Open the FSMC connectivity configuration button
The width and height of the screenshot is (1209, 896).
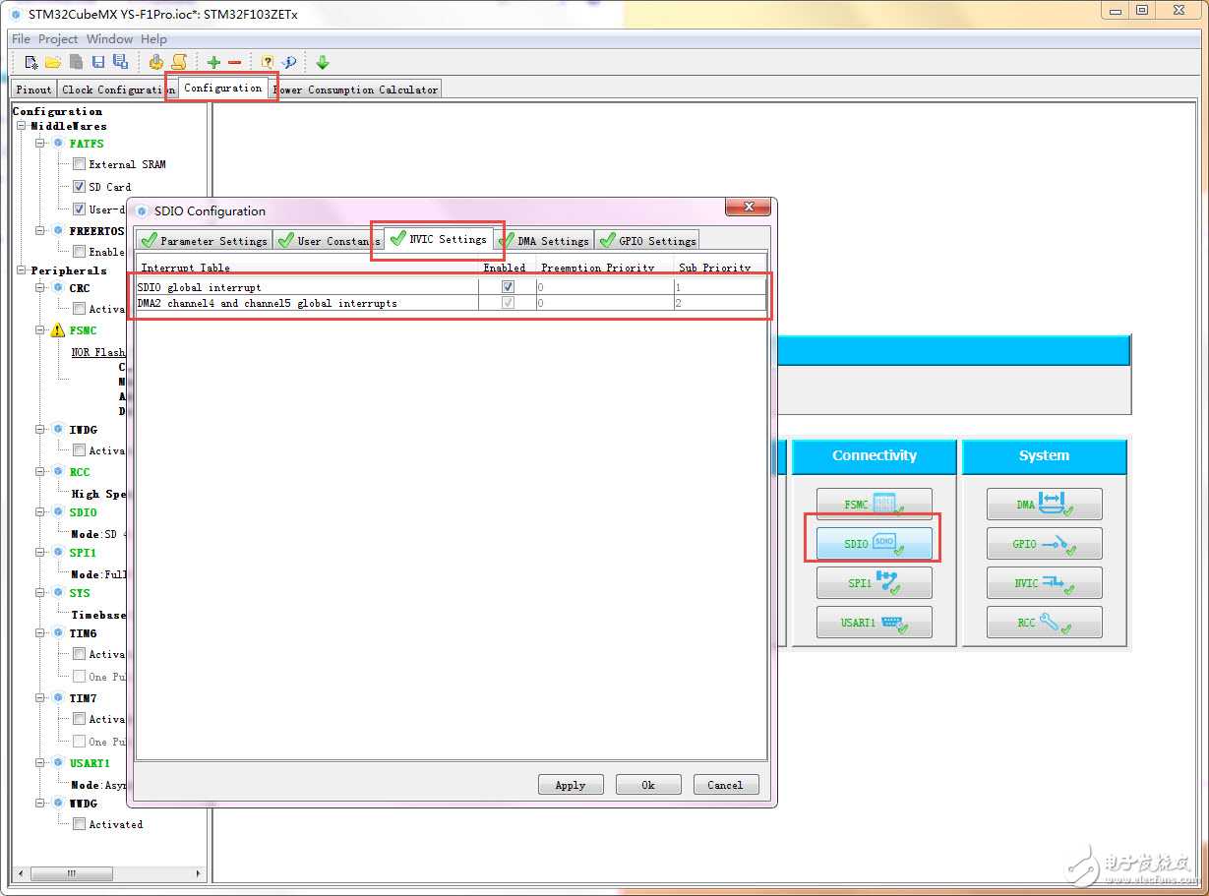pos(874,505)
